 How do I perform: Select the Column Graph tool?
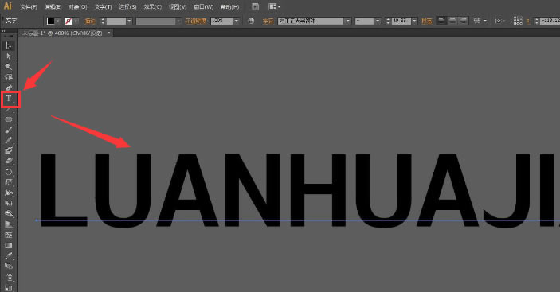(9, 287)
